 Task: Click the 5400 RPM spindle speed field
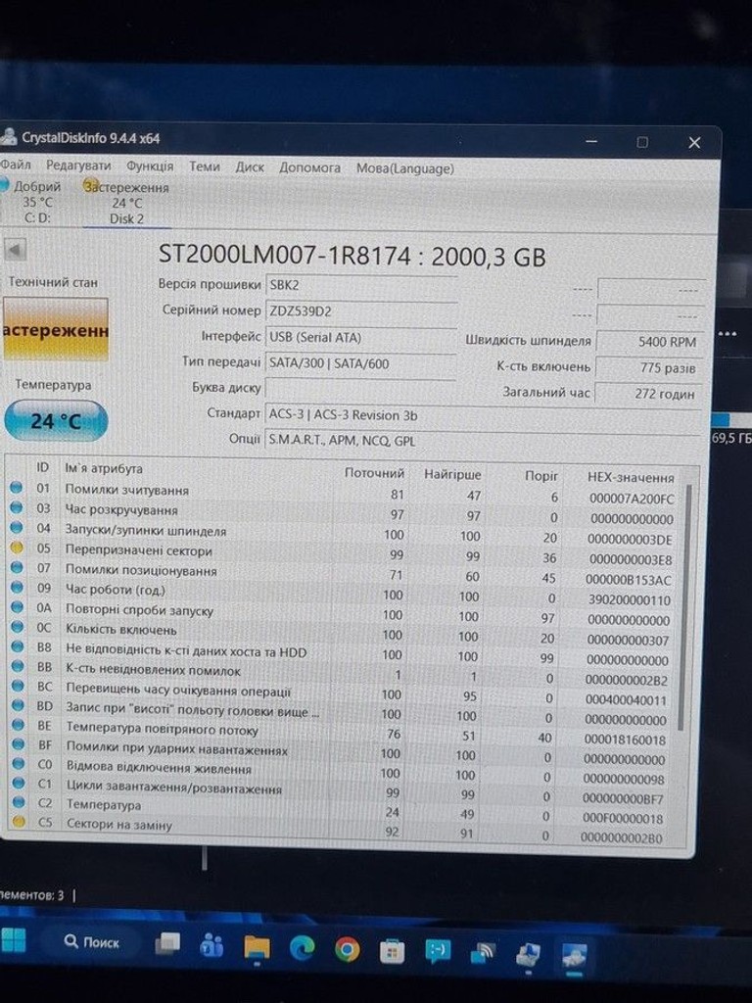coord(650,342)
